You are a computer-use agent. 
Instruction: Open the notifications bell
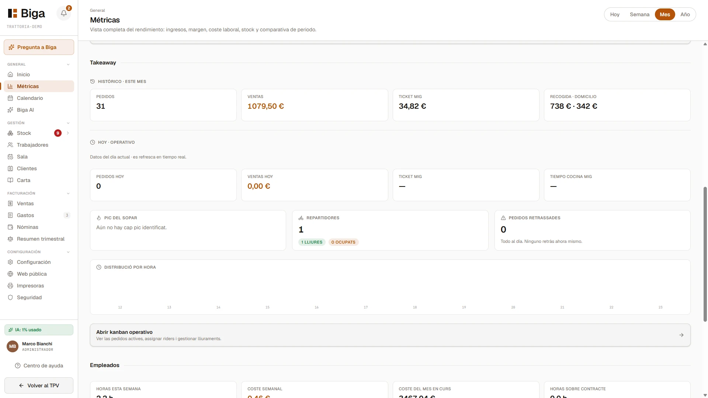coord(64,13)
